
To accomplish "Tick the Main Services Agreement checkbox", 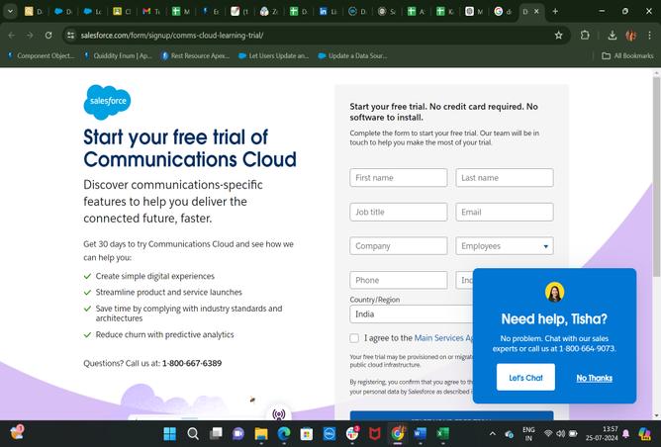I will (354, 338).
